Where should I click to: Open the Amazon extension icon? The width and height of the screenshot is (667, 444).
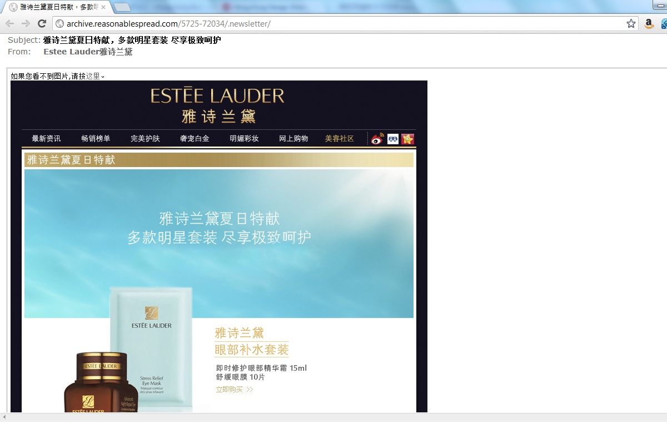[649, 23]
